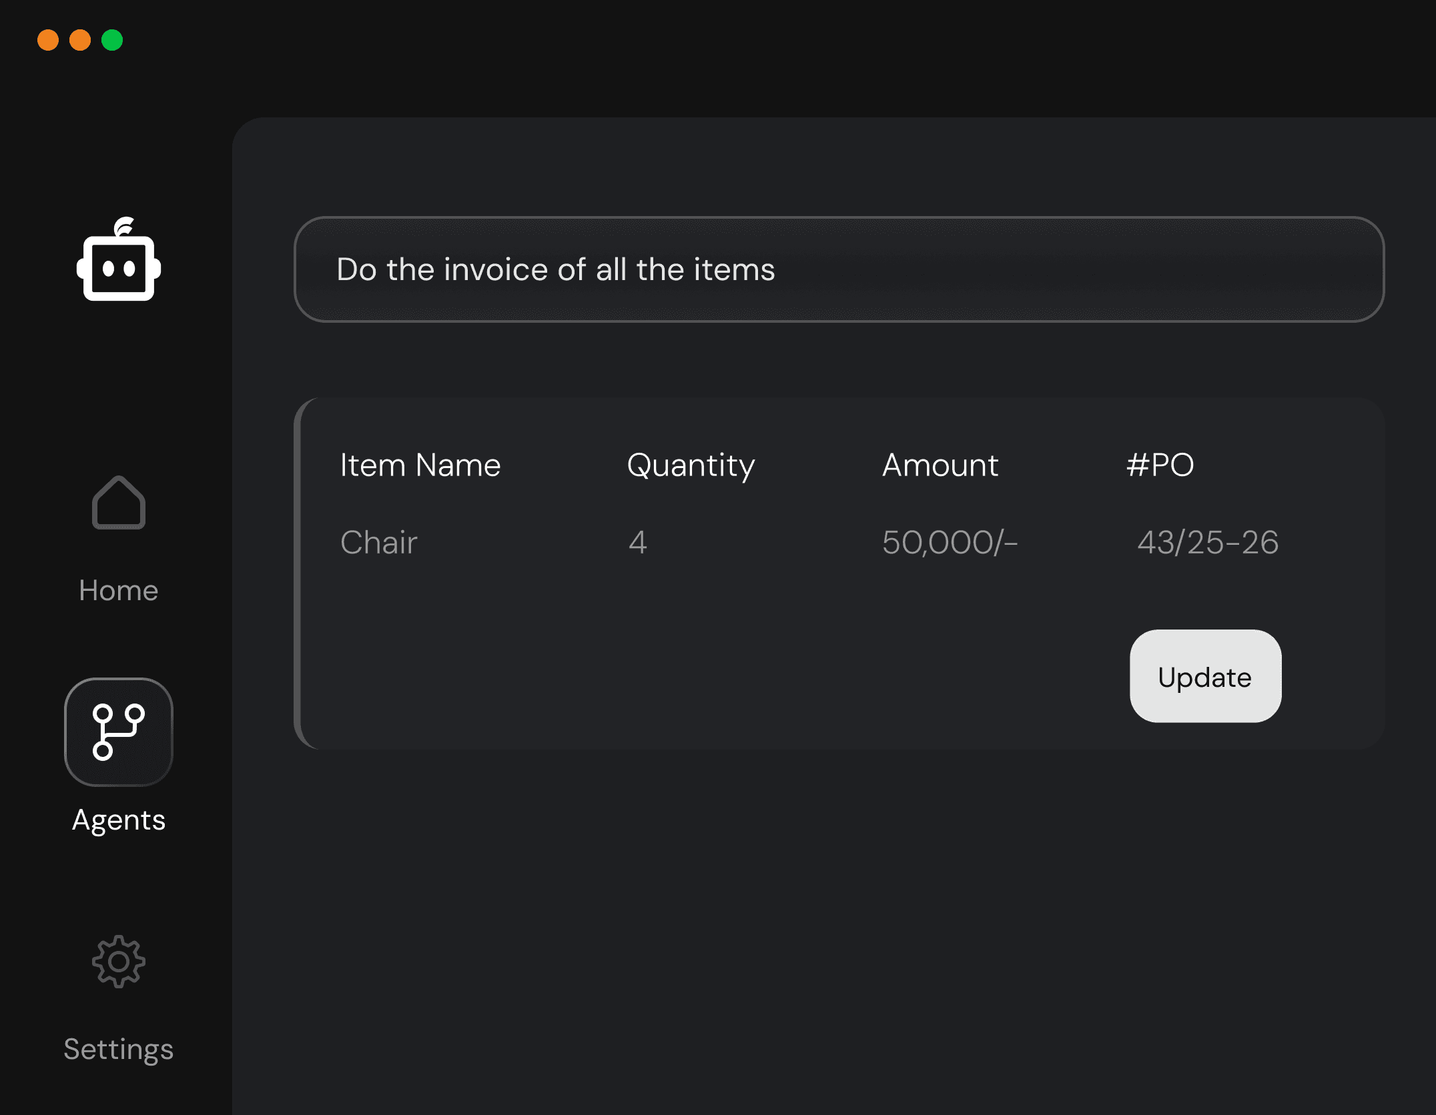Screen dimensions: 1436x1115
Task: Click the Agents sidebar label
Action: (x=119, y=820)
